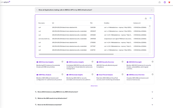Open AWS Inventory Insights dashboard link
173x108 pixels.
(x=76, y=62)
